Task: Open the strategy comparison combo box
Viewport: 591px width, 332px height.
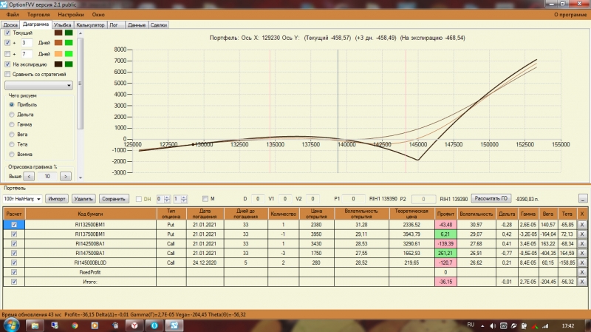Action: (38, 85)
